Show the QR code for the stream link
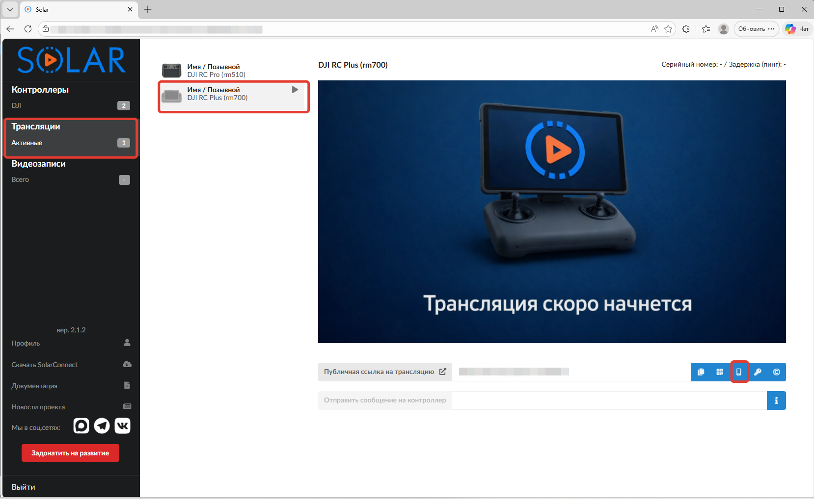 (x=720, y=372)
